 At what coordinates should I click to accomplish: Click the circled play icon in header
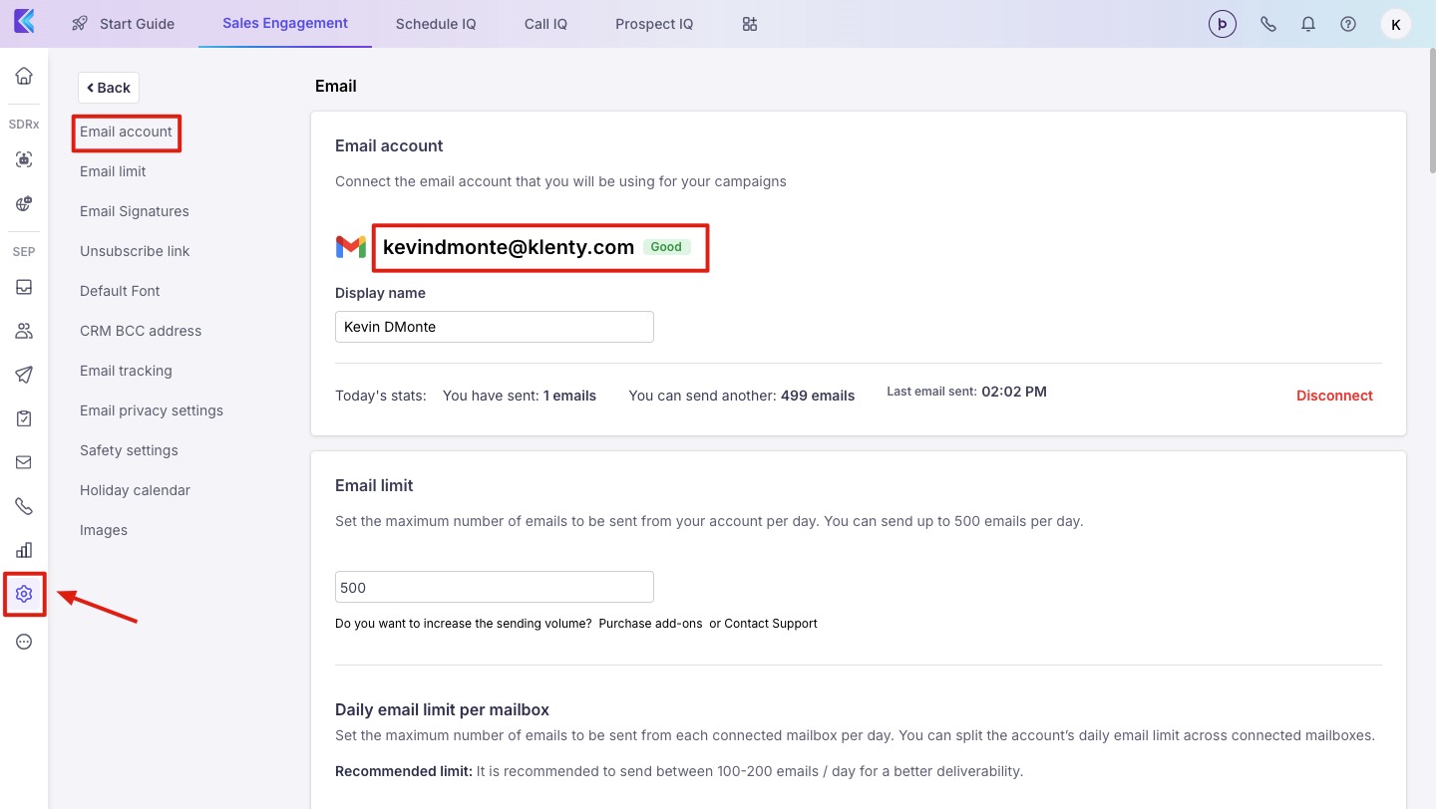pyautogui.click(x=1223, y=24)
